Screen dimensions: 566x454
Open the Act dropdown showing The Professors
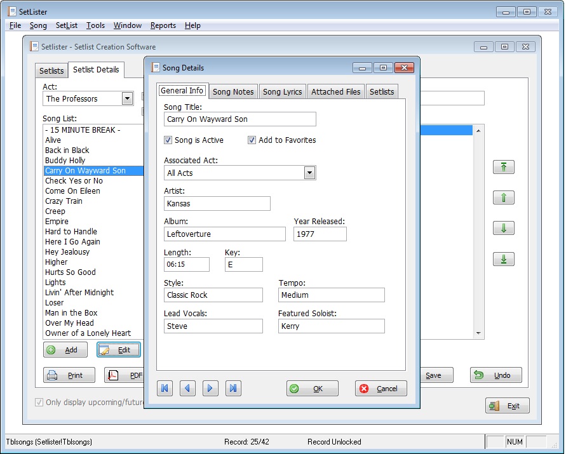[127, 98]
